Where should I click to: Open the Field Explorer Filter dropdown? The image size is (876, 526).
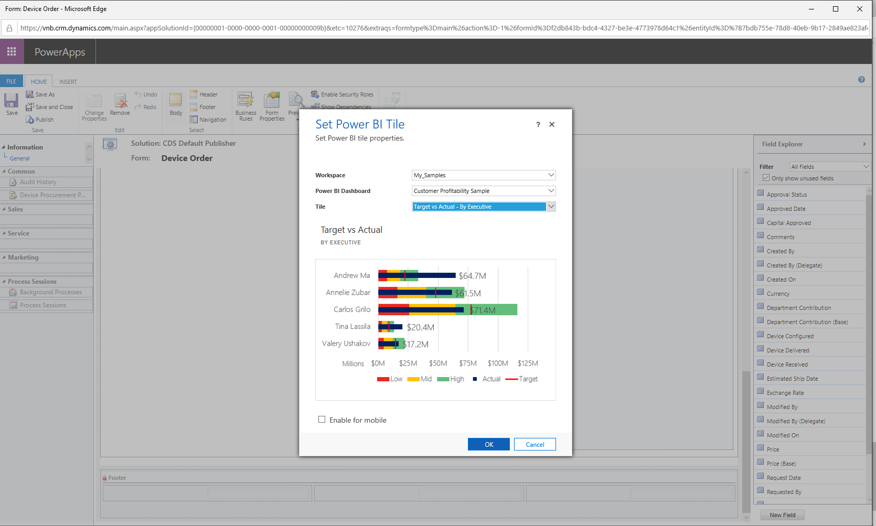coord(830,167)
